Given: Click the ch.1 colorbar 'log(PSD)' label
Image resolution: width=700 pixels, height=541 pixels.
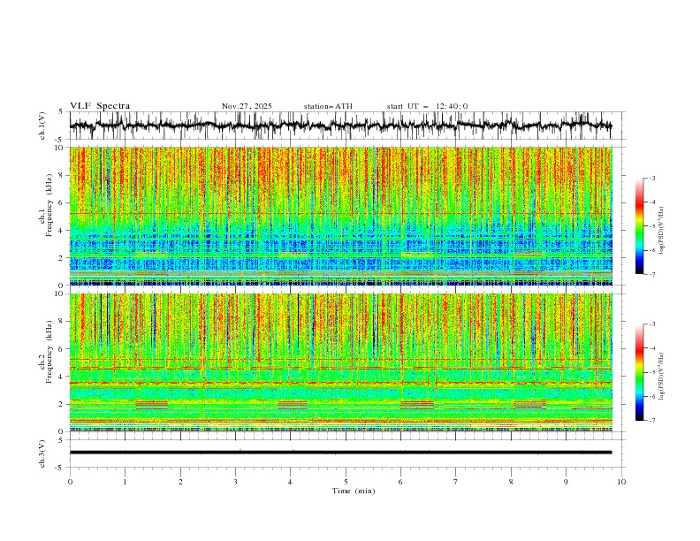Looking at the screenshot, I should [x=663, y=231].
